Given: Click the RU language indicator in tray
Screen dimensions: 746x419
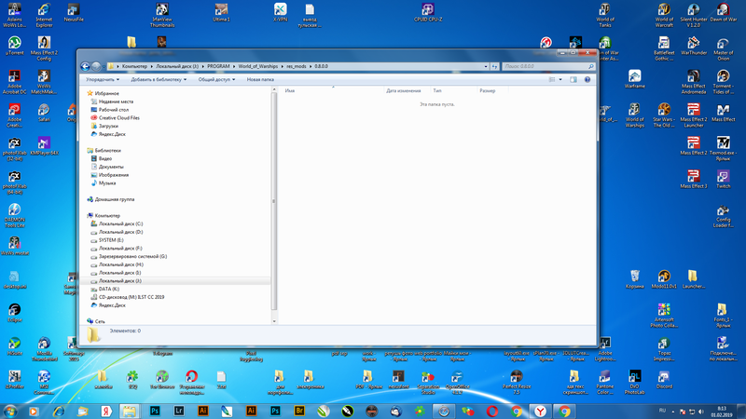Looking at the screenshot, I should 662,411.
